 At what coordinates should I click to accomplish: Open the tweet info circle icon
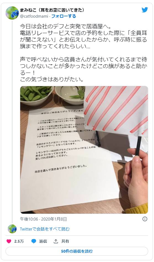[145, 219]
